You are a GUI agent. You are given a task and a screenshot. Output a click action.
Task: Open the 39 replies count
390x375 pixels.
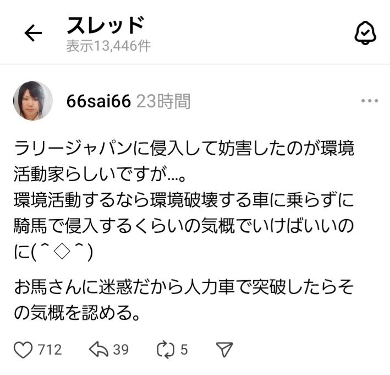pyautogui.click(x=121, y=350)
